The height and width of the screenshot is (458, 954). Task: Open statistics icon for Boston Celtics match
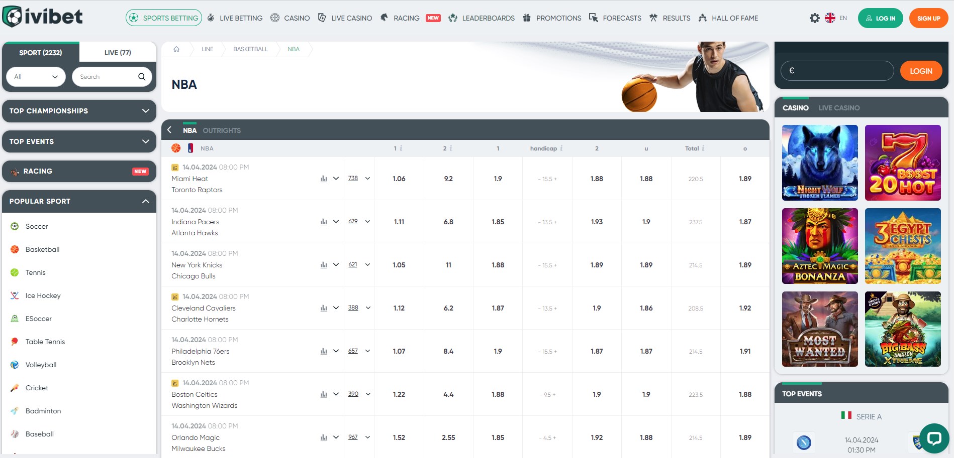point(324,394)
